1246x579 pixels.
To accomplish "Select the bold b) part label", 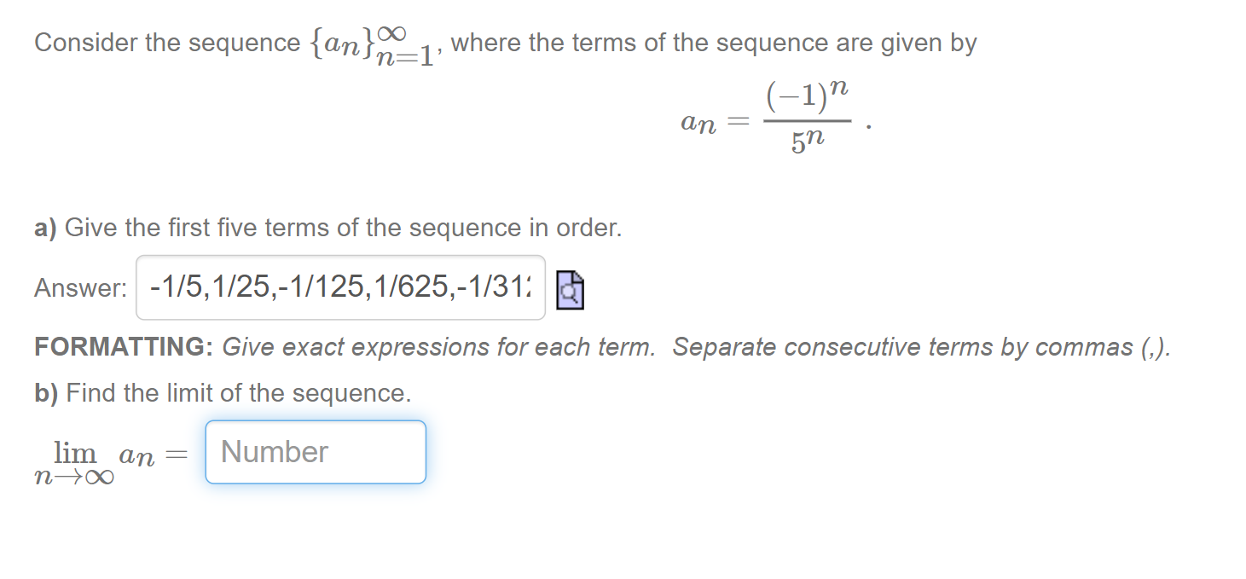I will click(x=46, y=393).
